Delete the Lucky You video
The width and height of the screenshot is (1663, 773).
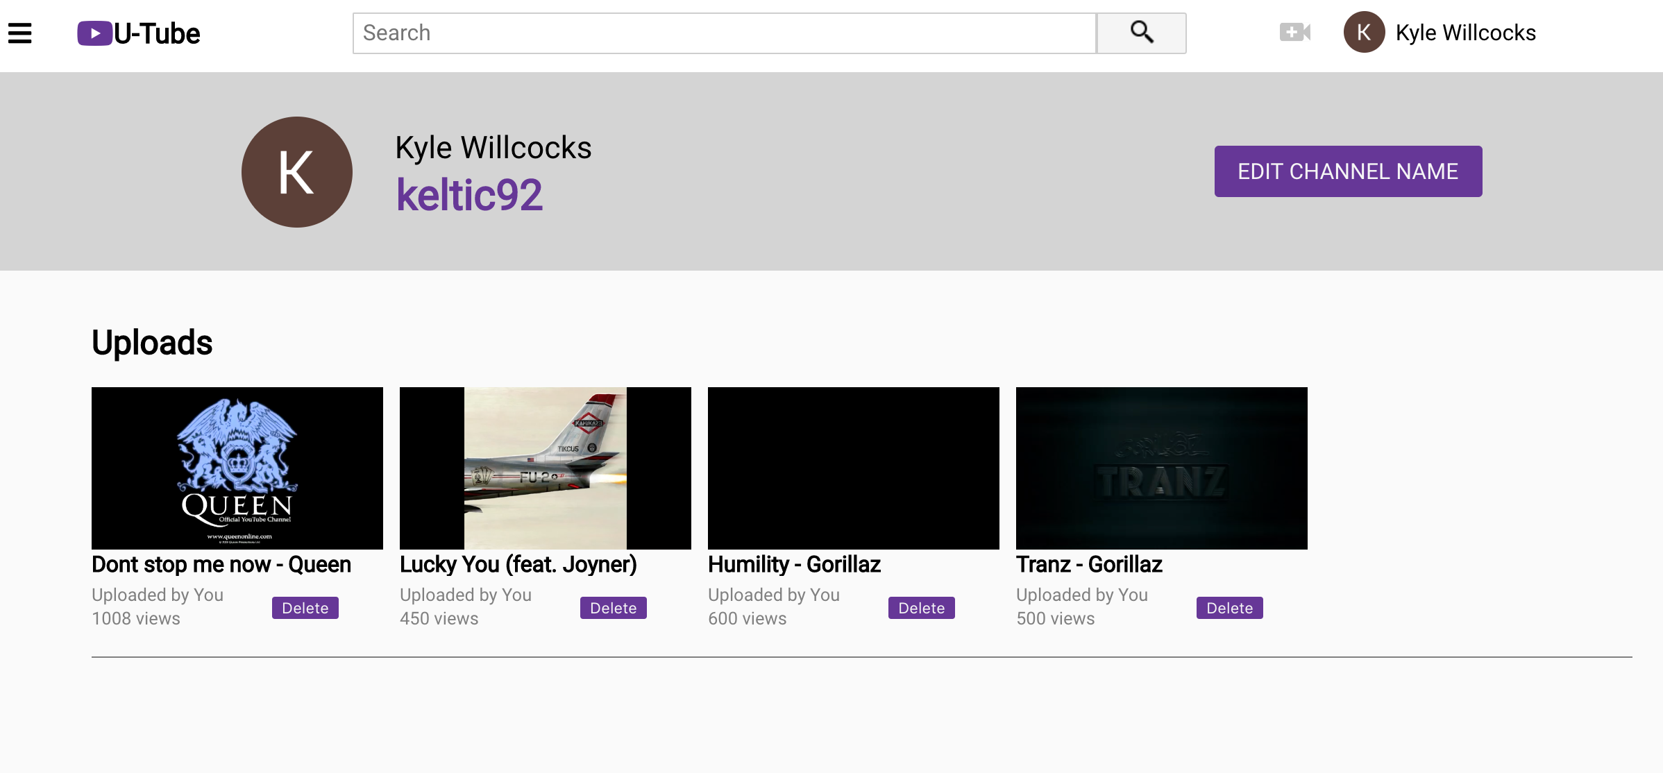click(x=613, y=608)
